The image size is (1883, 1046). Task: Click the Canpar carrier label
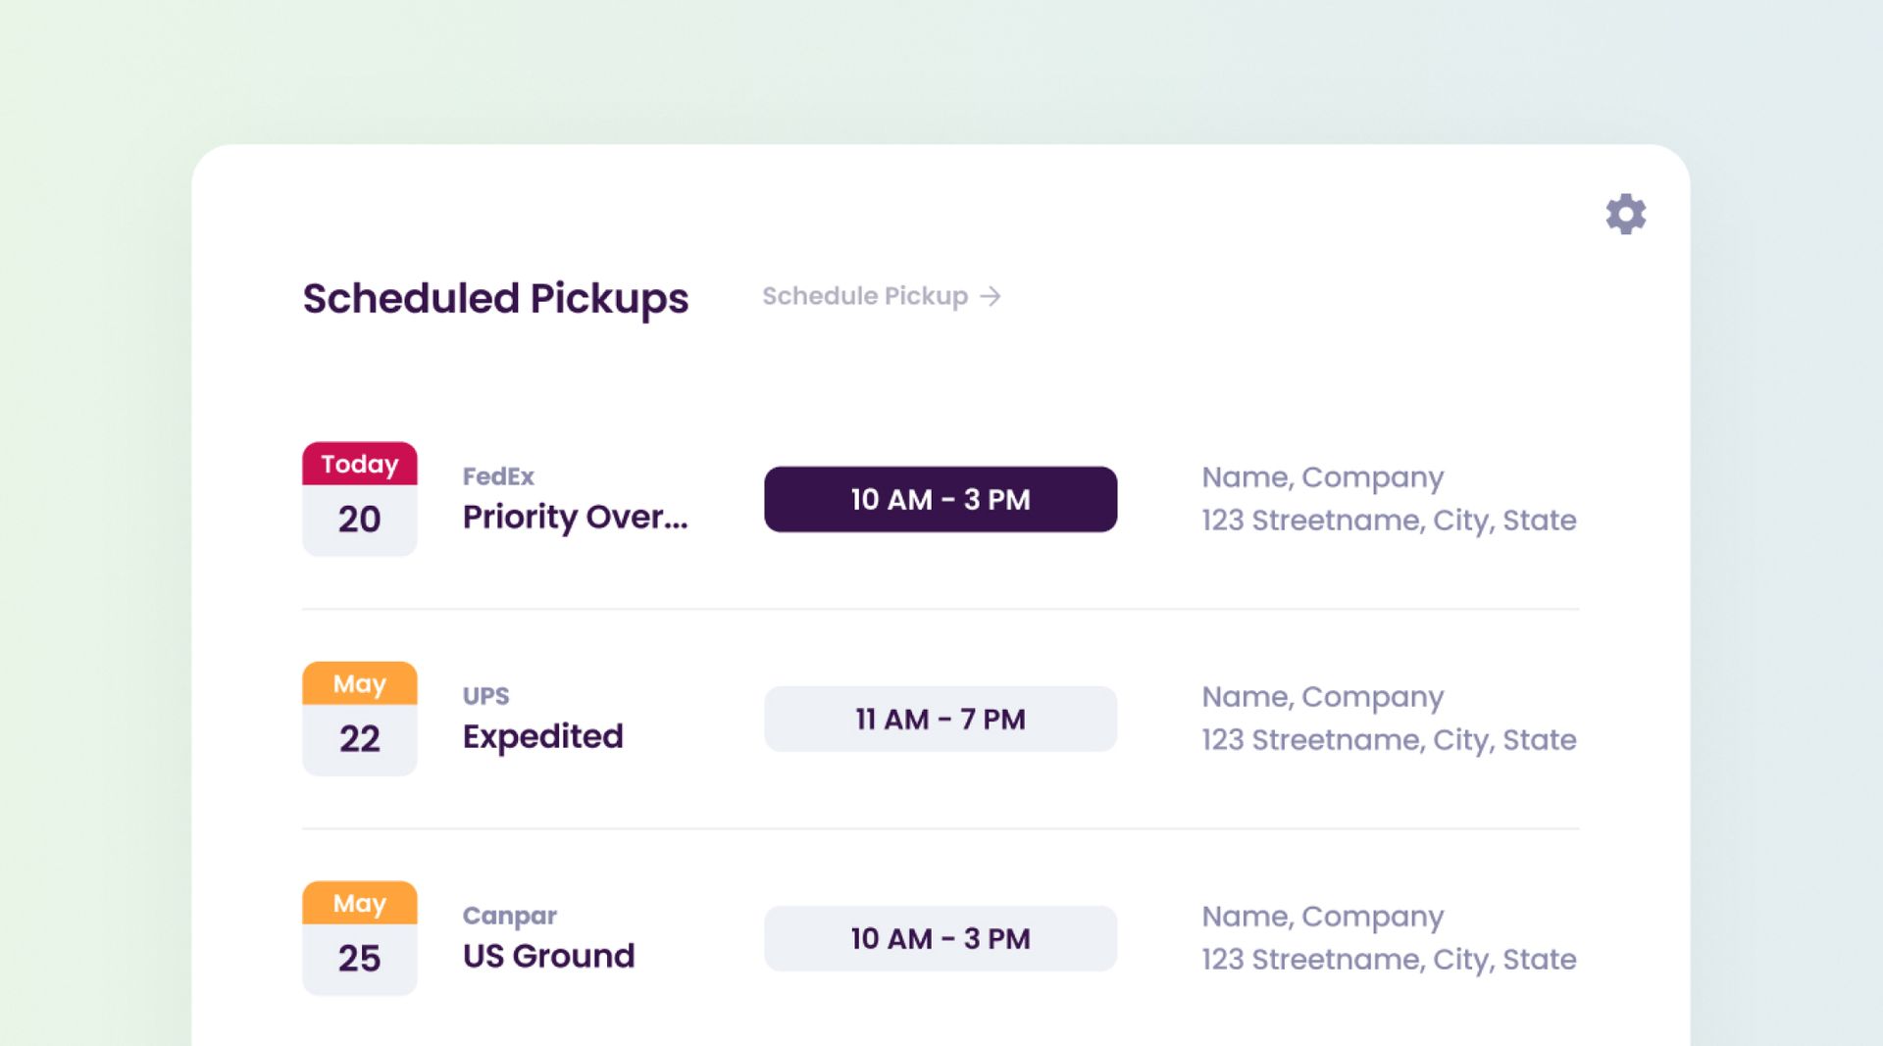point(509,916)
